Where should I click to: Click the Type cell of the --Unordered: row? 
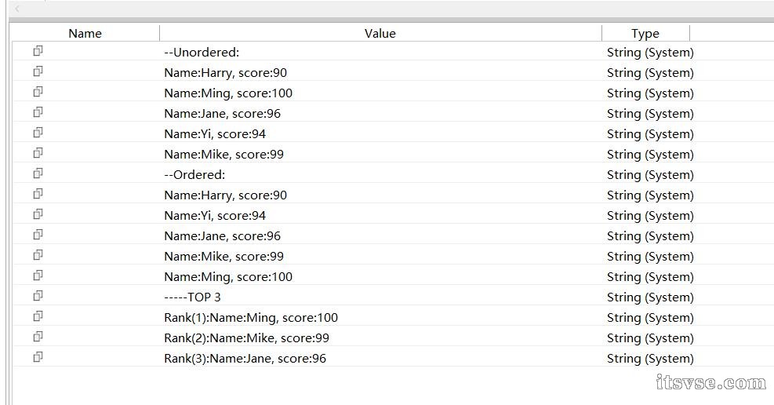pos(650,53)
